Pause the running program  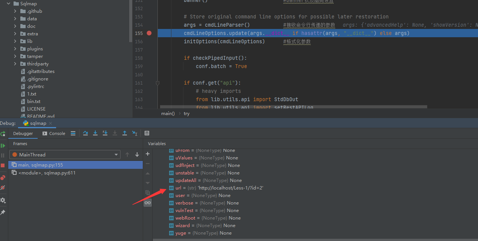click(x=3, y=155)
